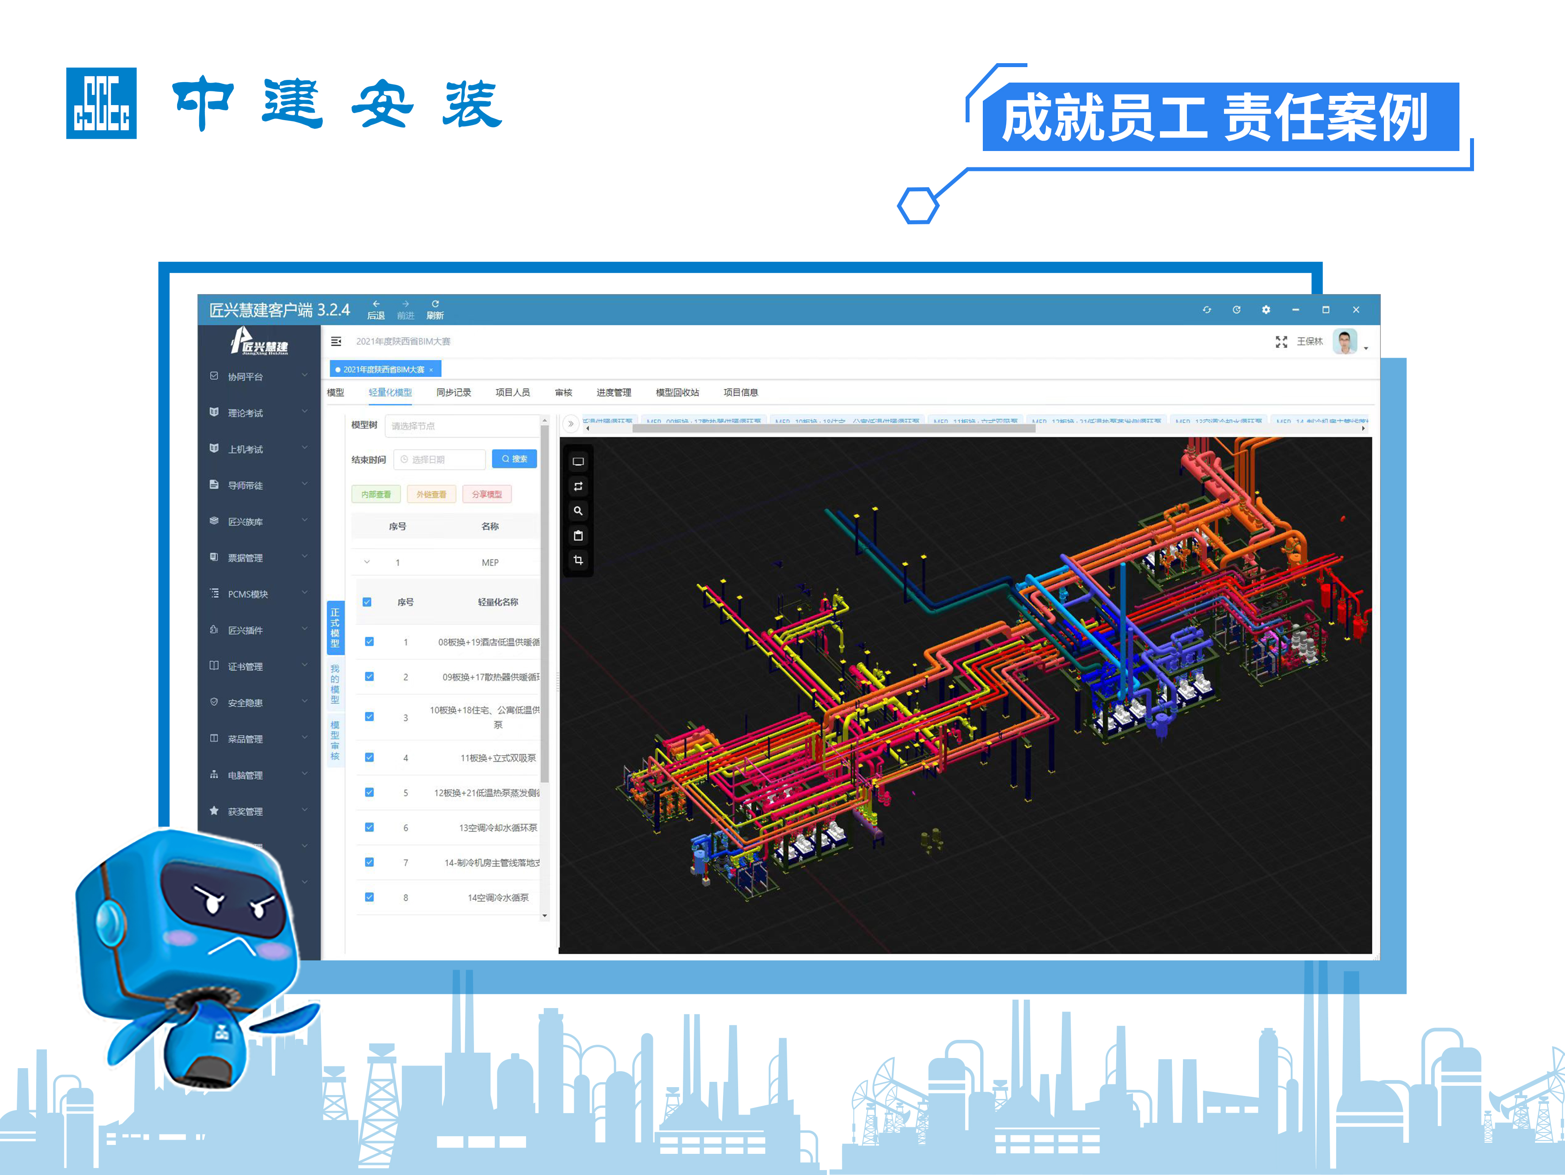Click the fullscreen expand icon near 王保林

(1281, 342)
